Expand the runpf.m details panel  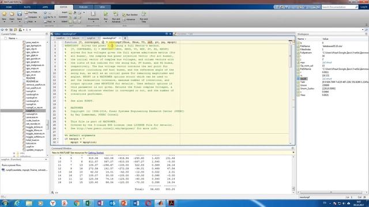click(x=46, y=160)
